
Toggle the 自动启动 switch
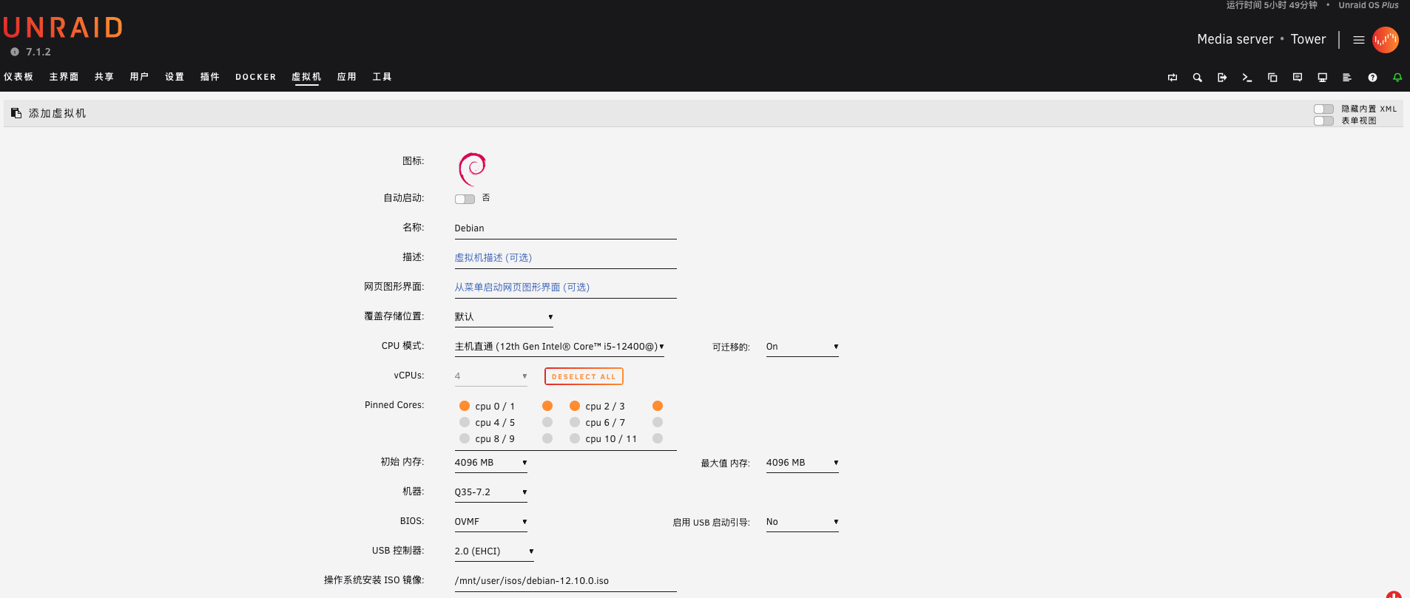pyautogui.click(x=465, y=199)
